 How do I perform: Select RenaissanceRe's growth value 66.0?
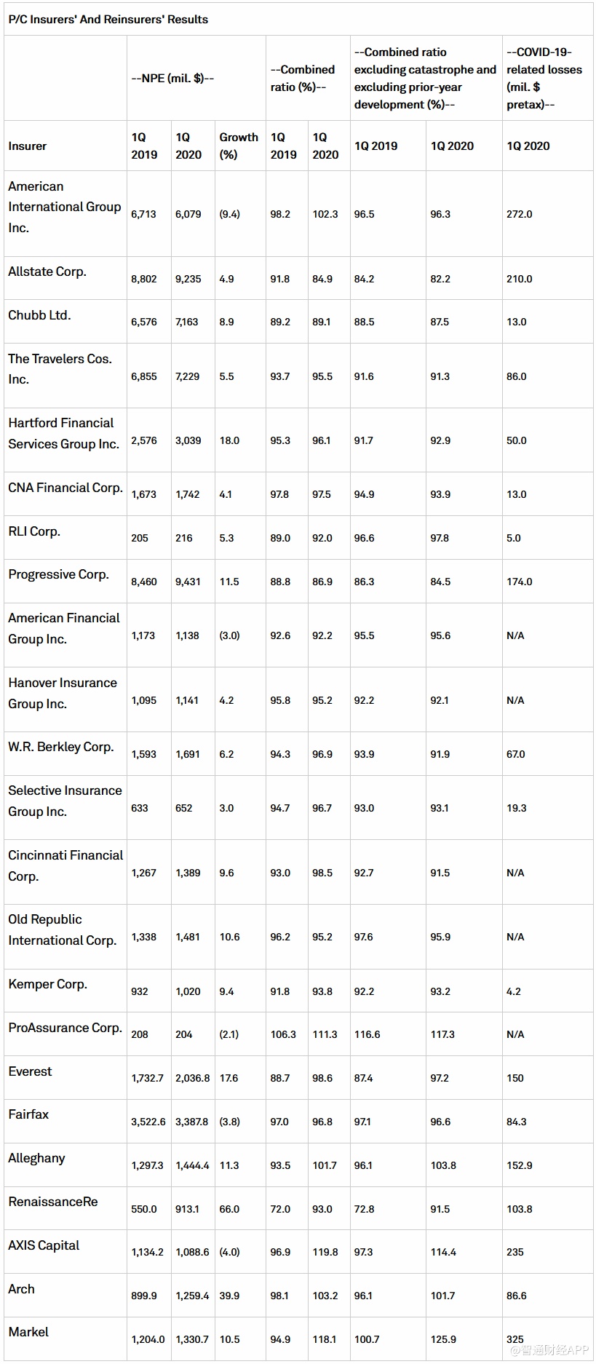click(229, 1209)
